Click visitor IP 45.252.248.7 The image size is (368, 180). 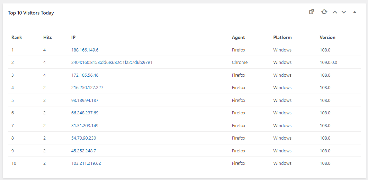[84, 151]
